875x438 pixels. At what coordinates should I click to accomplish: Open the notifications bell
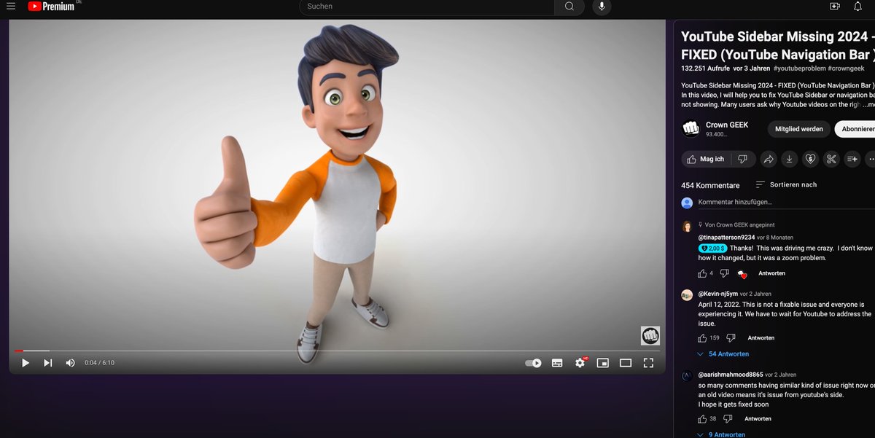point(857,7)
